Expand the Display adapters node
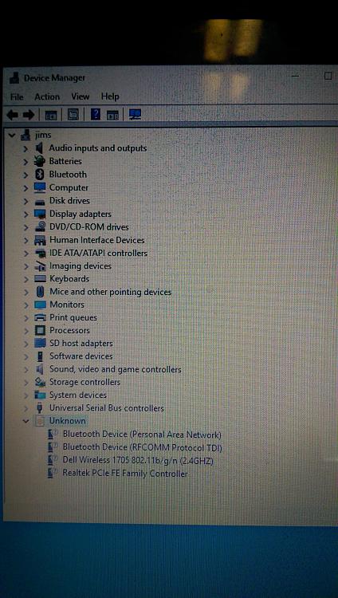Screen dimensions: 338x598 click(26, 214)
